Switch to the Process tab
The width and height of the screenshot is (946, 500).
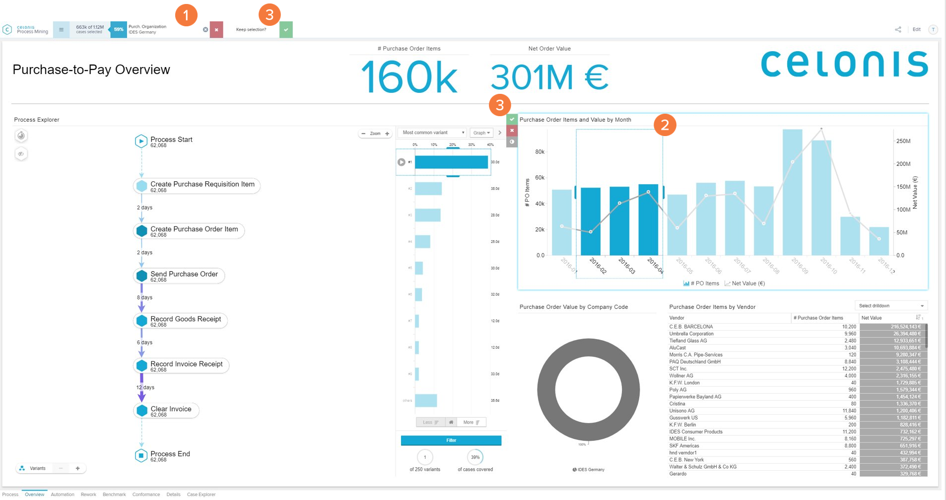point(10,495)
